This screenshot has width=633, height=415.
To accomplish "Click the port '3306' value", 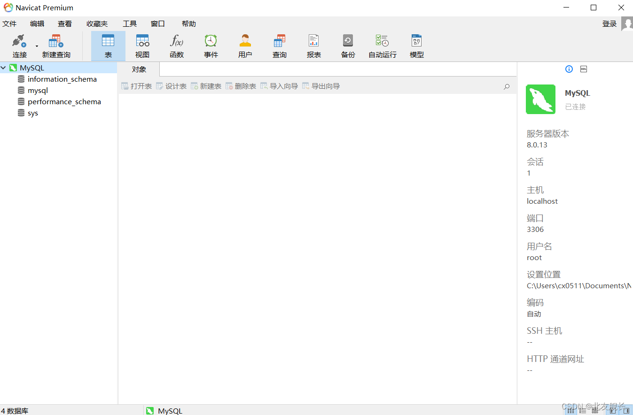I will click(x=535, y=230).
